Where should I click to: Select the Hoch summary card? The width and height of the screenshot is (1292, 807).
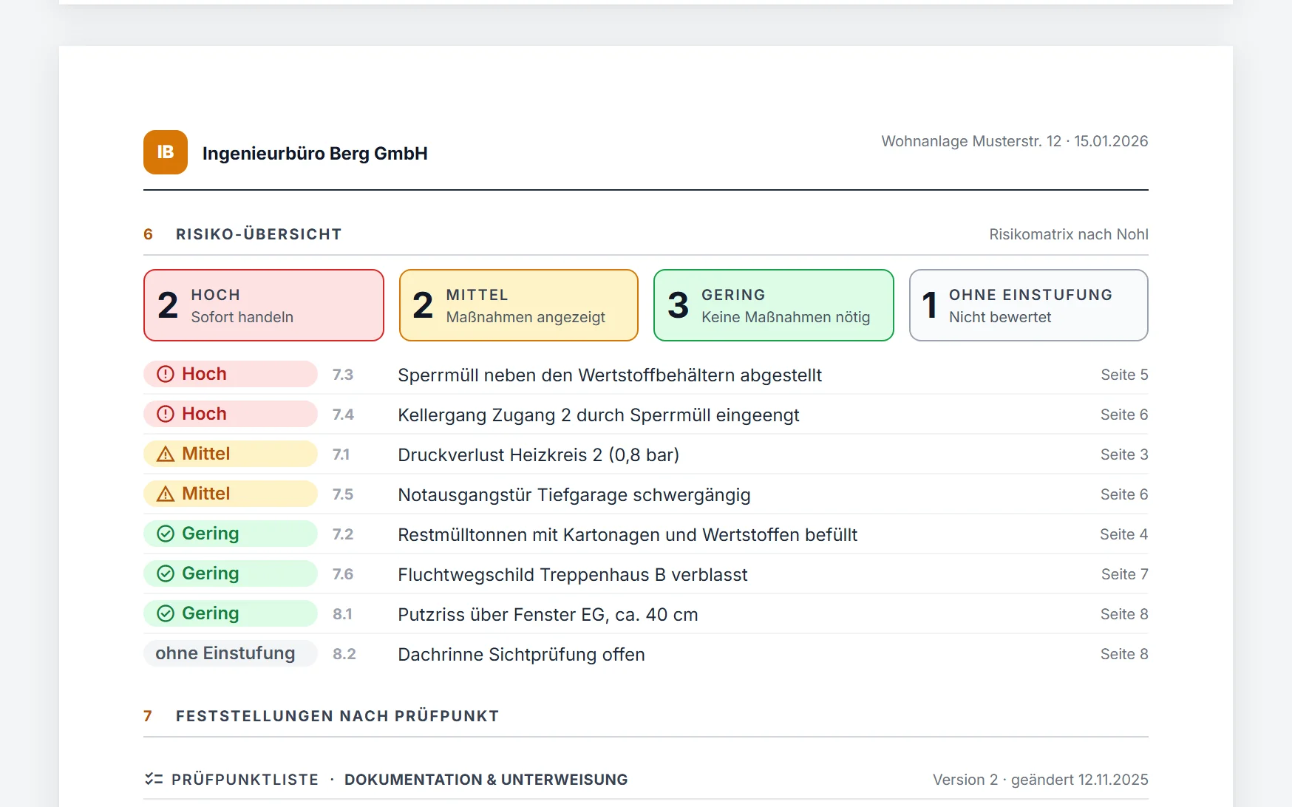coord(264,305)
